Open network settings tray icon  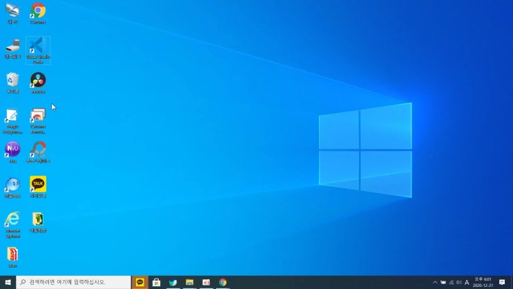click(451, 282)
